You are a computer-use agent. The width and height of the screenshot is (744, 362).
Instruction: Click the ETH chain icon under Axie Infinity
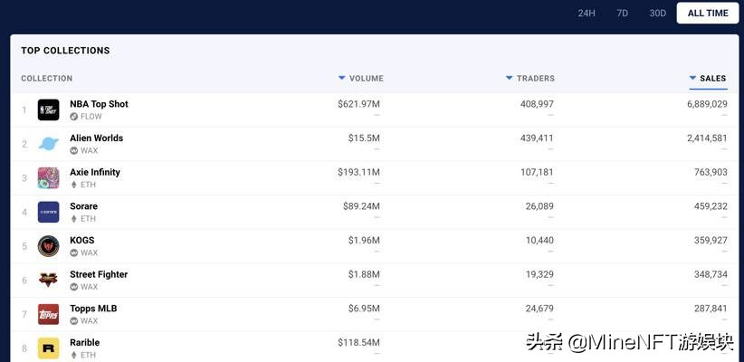pos(73,185)
